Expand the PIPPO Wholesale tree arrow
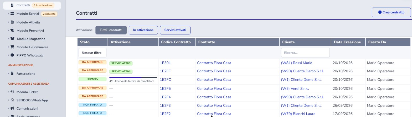This screenshot has width=412, height=117. [8, 55]
